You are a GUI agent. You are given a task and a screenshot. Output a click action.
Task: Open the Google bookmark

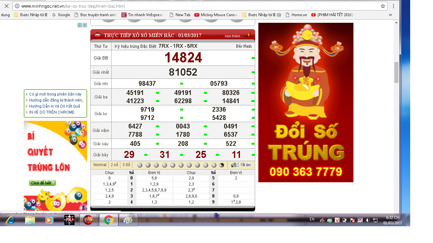61,15
